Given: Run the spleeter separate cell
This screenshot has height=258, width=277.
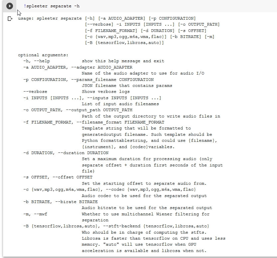Looking at the screenshot, I should pos(10,6).
